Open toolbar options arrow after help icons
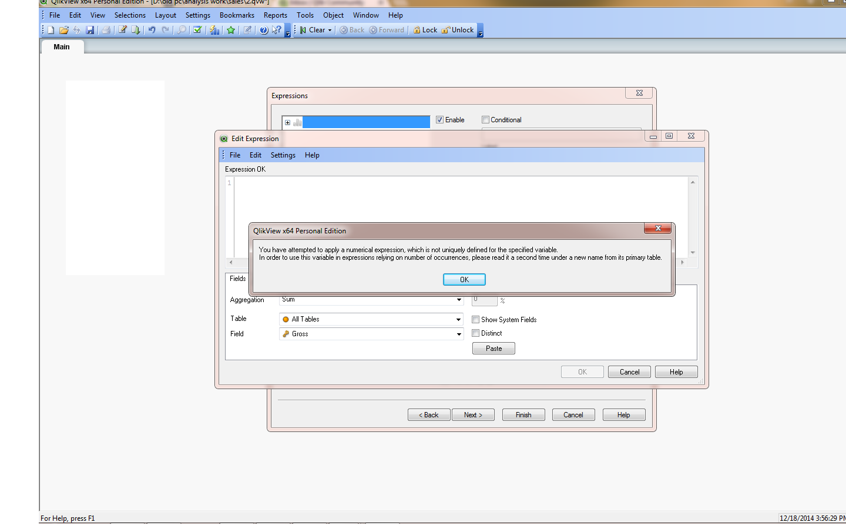The image size is (846, 529). point(287,31)
